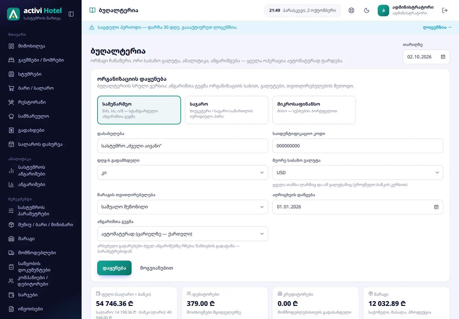The width and height of the screenshot is (459, 319).
Task: Select the სამეწარმეო organization type card
Action: pos(139,110)
